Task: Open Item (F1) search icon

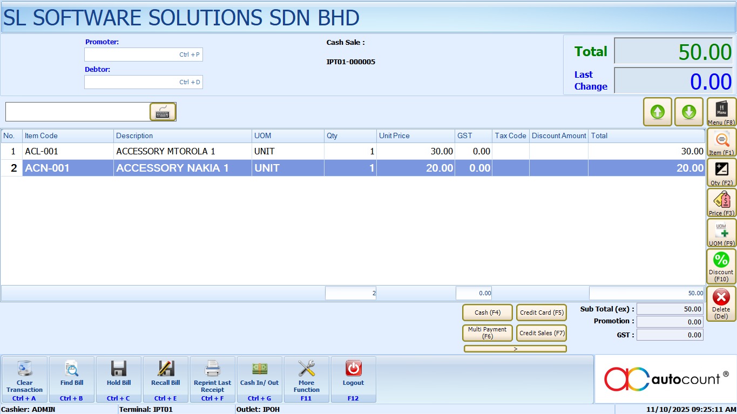Action: 721,142
